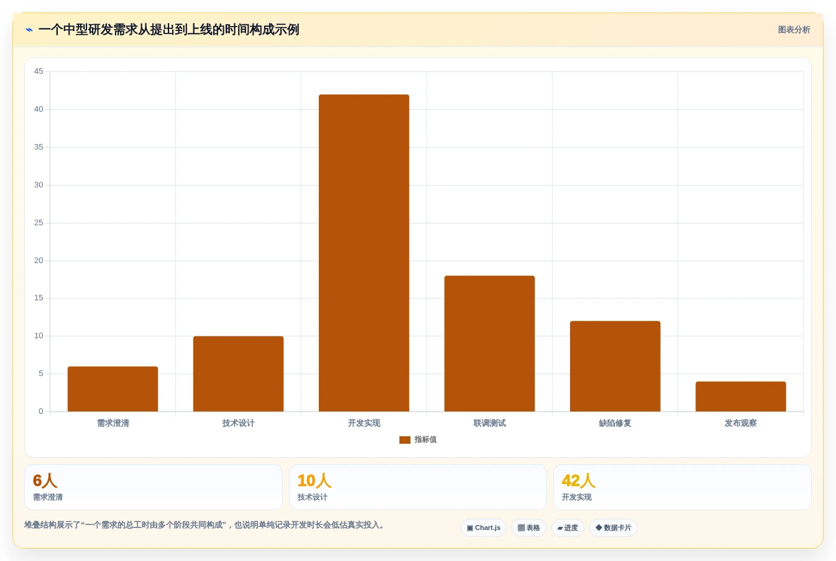Open the 10人 技术设计 data card
The width and height of the screenshot is (836, 561).
click(418, 487)
